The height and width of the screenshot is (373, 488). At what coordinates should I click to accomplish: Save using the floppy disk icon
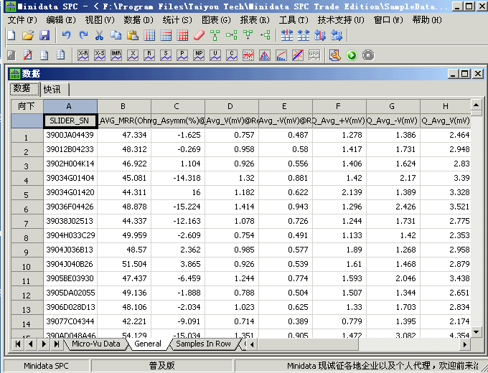tap(44, 35)
